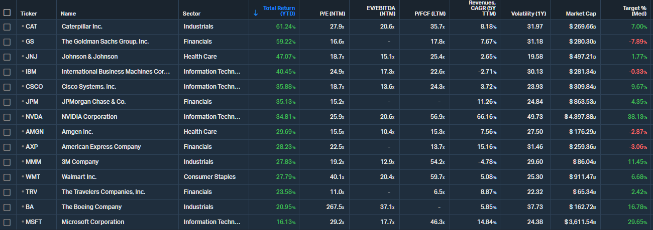
Task: Click the status dot beside the WMT ticker
Action: (23, 177)
